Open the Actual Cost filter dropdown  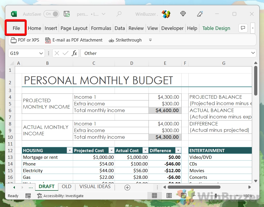coord(145,150)
